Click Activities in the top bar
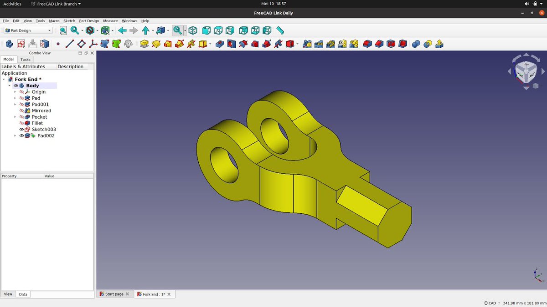 click(12, 4)
